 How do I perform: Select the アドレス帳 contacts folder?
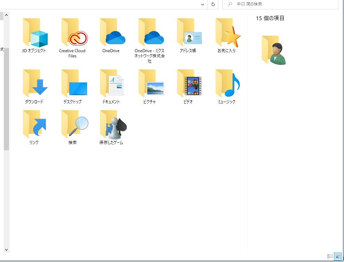point(188,34)
